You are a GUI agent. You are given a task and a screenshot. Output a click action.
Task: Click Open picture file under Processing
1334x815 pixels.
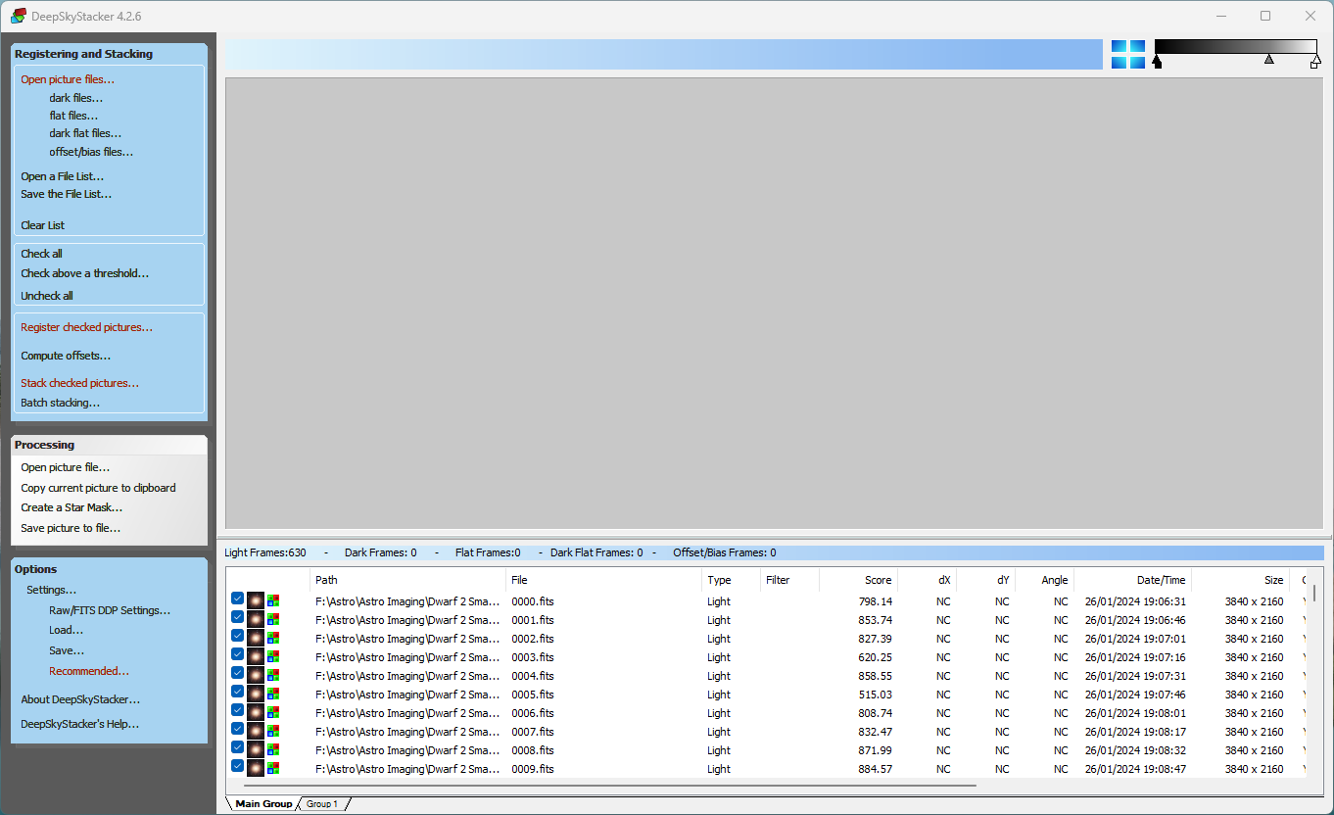pyautogui.click(x=66, y=467)
